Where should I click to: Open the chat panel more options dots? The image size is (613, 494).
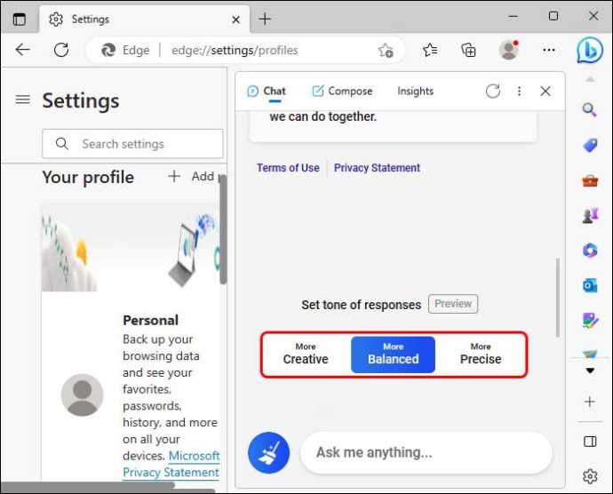coord(519,92)
